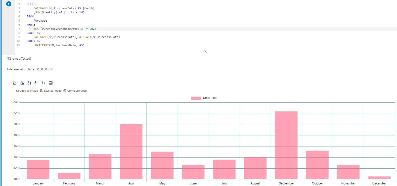Screen dimensions: 397x186
Task: Click the August bar in the chart
Action: click(x=255, y=168)
